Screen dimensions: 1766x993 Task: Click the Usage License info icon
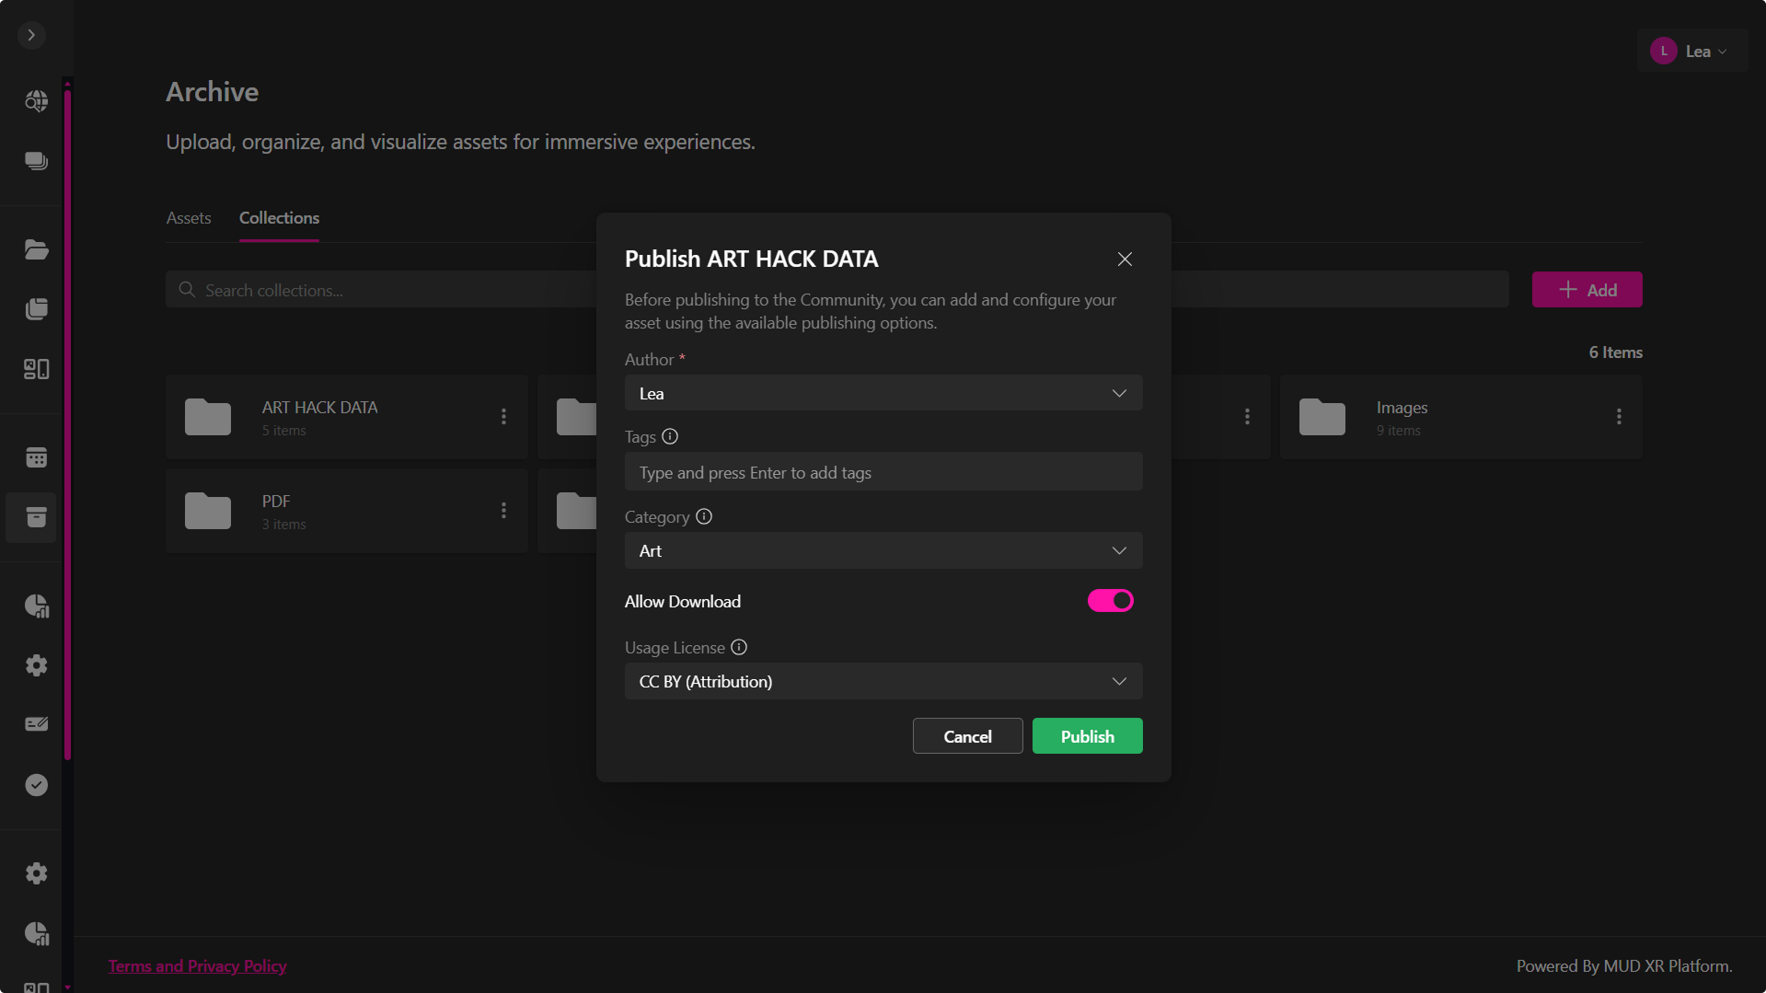(739, 648)
